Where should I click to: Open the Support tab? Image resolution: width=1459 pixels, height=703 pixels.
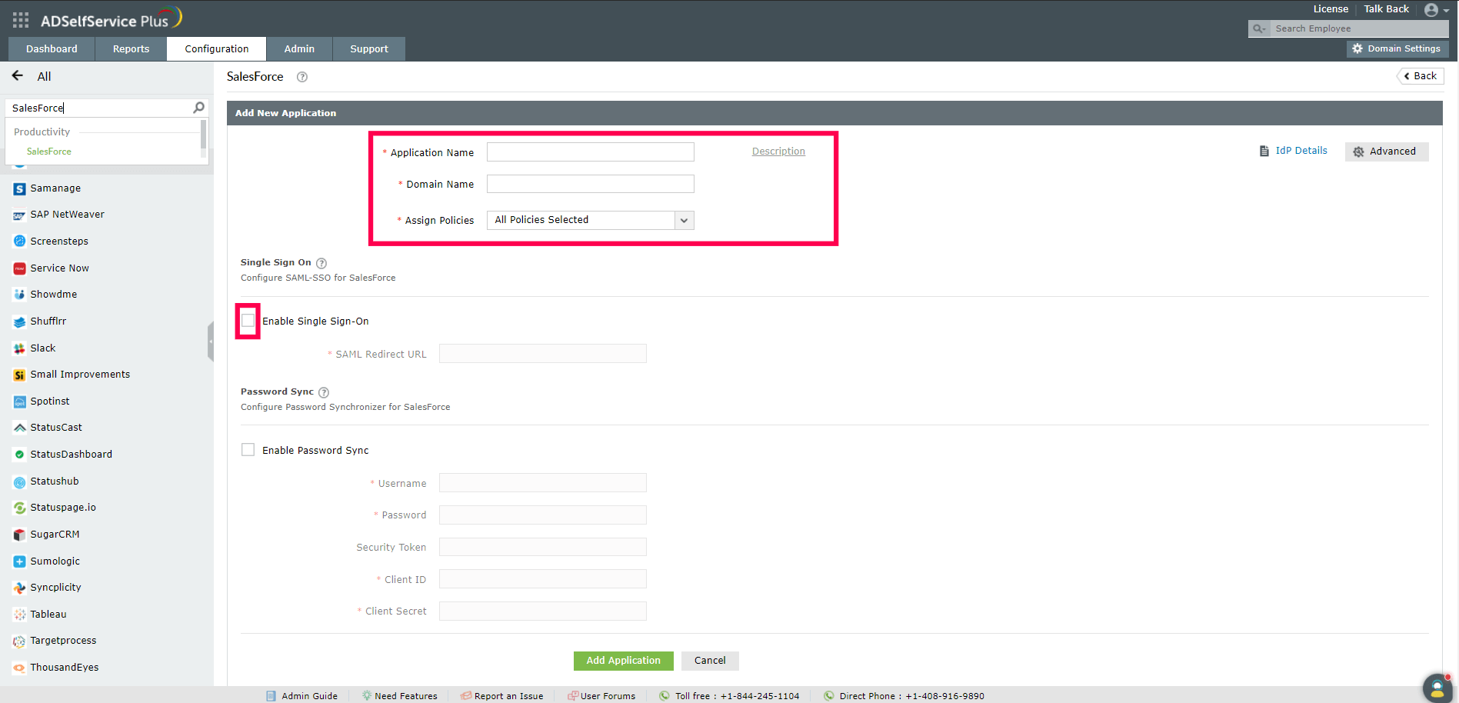pos(369,48)
